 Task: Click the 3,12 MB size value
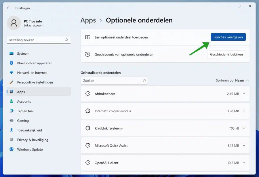(x=233, y=145)
